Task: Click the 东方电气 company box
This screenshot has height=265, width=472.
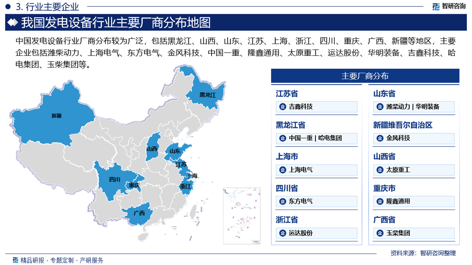Action: point(316,201)
